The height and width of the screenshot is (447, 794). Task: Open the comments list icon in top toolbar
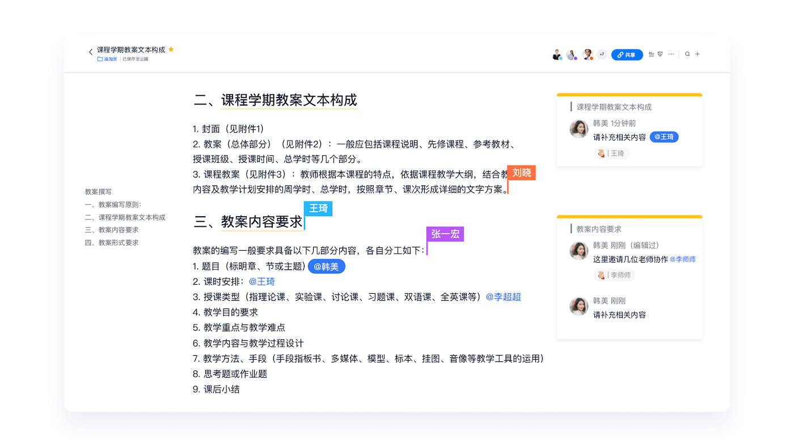pyautogui.click(x=651, y=54)
